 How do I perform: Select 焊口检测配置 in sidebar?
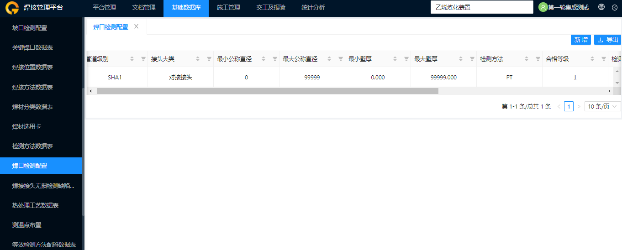(x=41, y=166)
